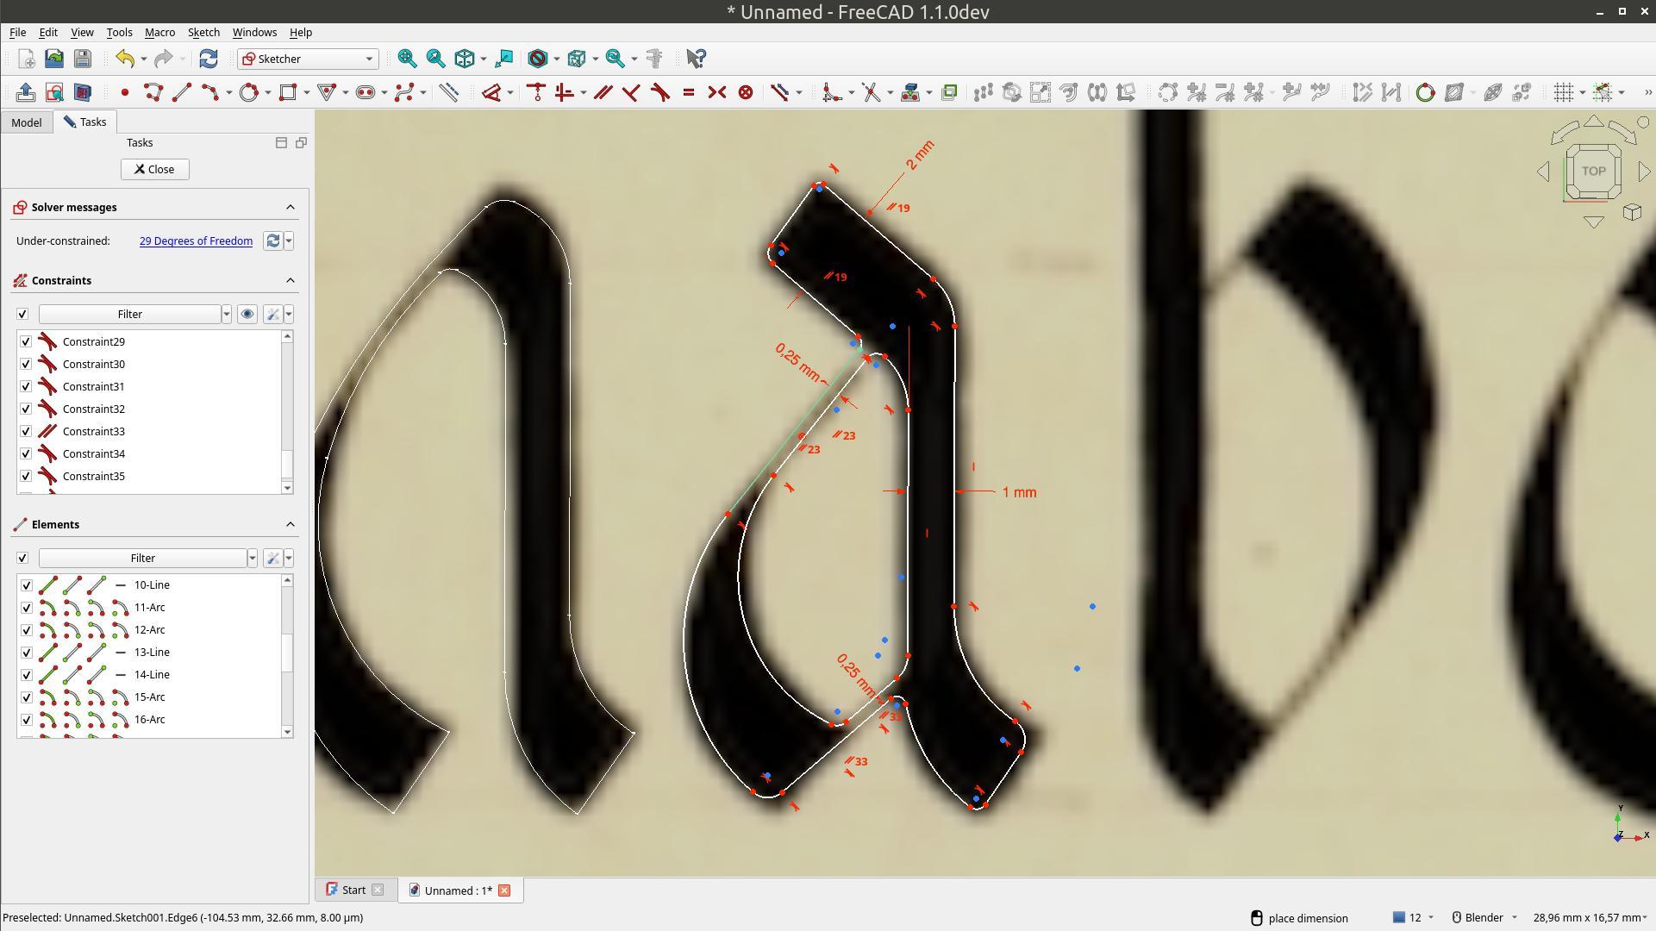Select the create point tool

pos(125,92)
